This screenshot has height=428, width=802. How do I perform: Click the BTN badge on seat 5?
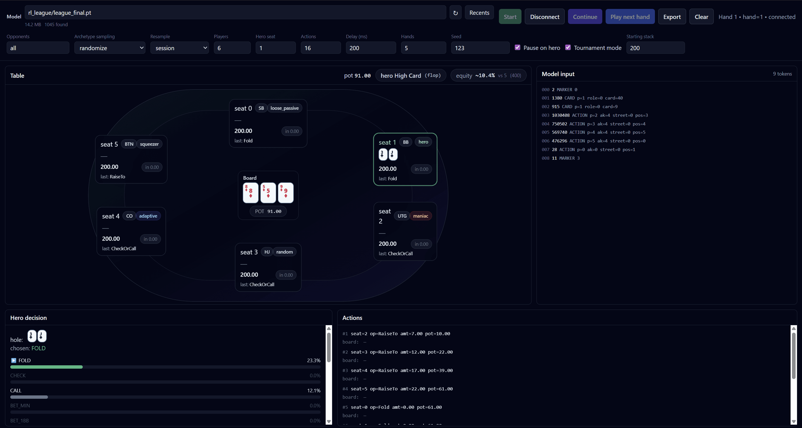coord(129,144)
